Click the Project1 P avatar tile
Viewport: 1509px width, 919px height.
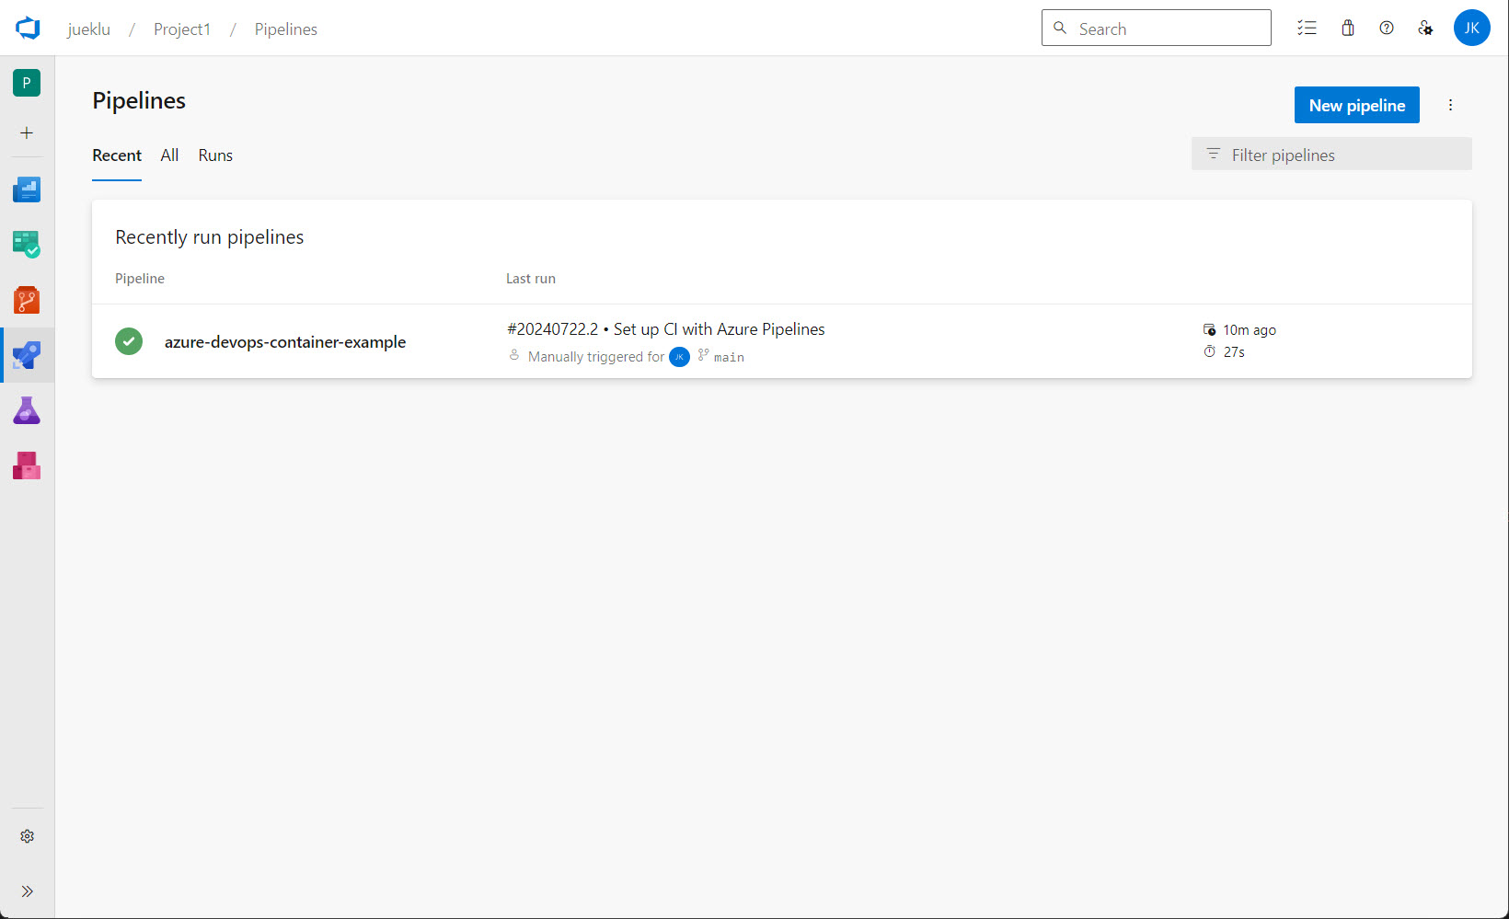click(x=27, y=83)
